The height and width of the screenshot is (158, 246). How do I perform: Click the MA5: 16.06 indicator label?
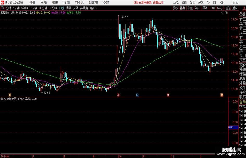pos(29,13)
